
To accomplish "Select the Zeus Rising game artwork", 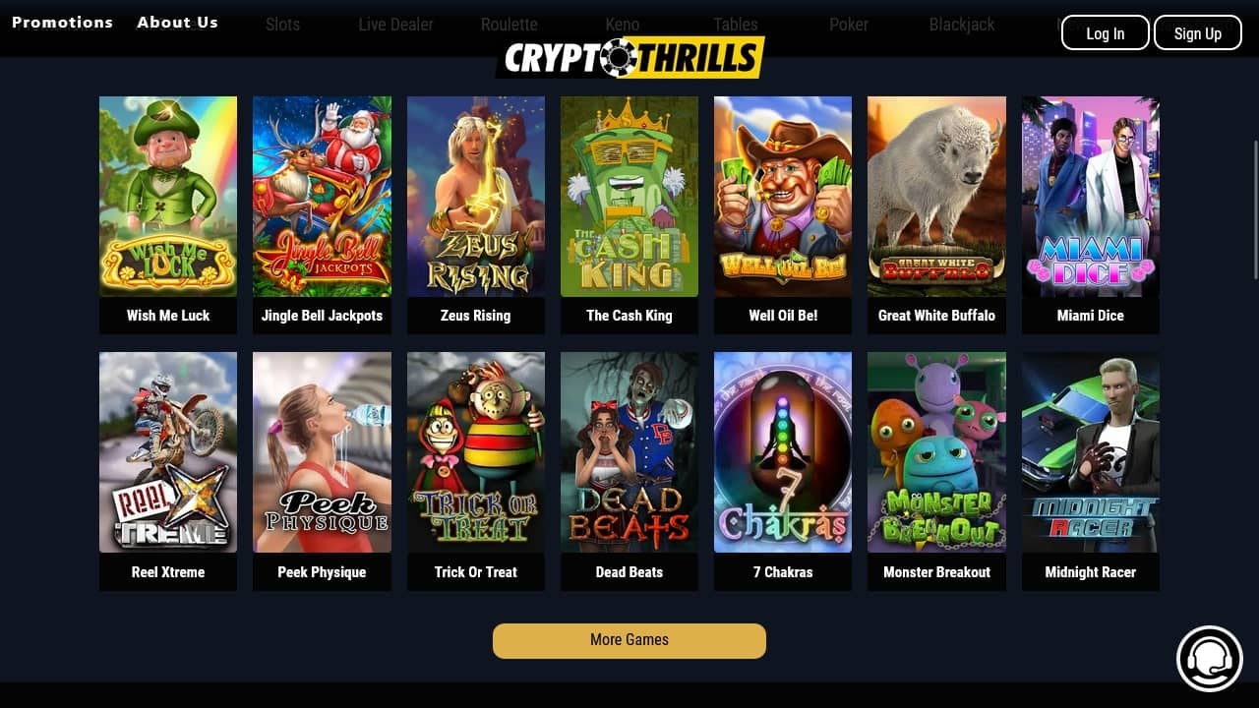I will pos(476,197).
